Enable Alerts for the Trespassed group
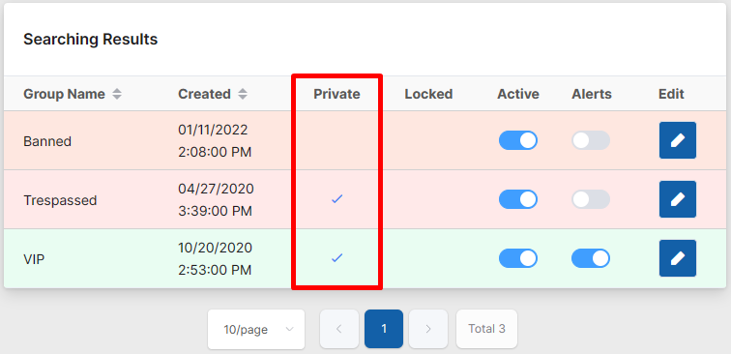Viewport: 731px width, 354px height. coord(591,199)
